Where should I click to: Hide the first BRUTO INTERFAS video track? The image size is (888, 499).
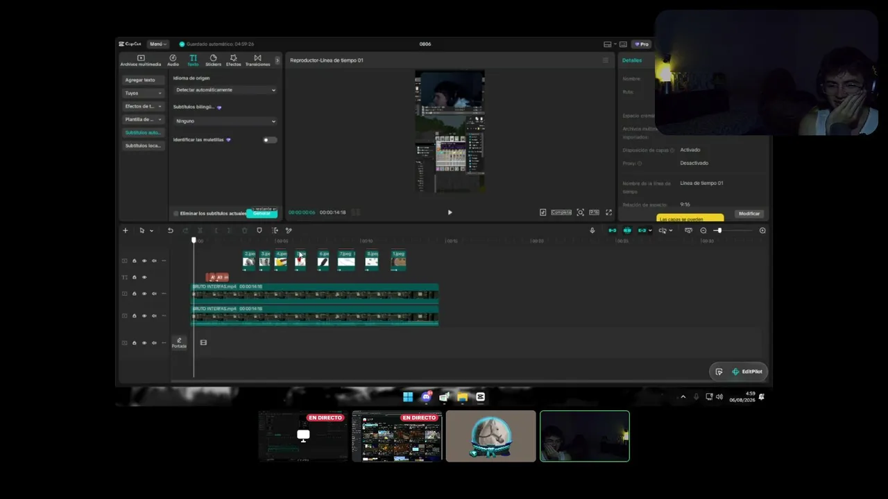point(144,294)
